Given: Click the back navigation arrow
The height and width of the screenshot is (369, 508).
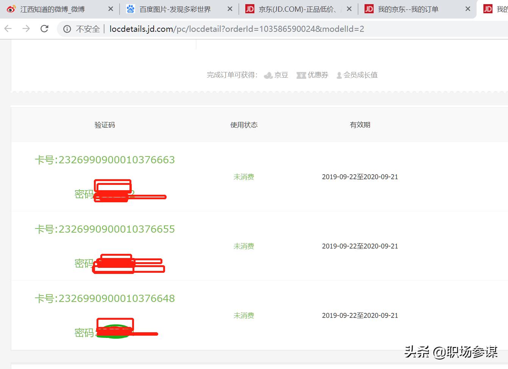Looking at the screenshot, I should pyautogui.click(x=8, y=28).
